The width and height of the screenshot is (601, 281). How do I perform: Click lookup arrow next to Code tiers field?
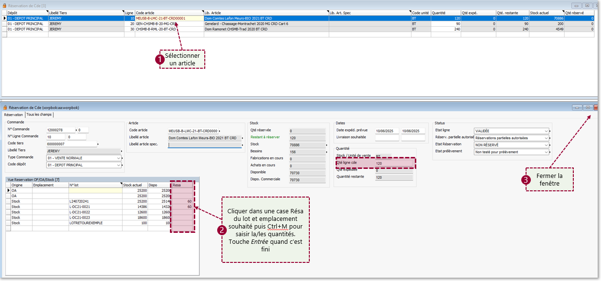tap(98, 144)
